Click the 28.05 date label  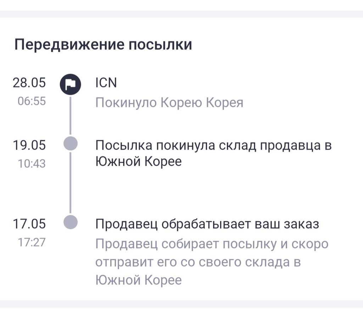[29, 83]
